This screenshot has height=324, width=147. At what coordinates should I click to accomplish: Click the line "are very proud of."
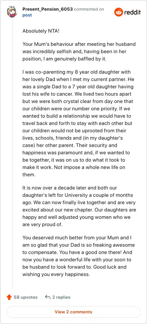point(42,225)
